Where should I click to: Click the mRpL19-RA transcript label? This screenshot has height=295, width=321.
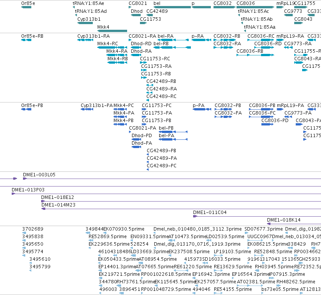290,36
